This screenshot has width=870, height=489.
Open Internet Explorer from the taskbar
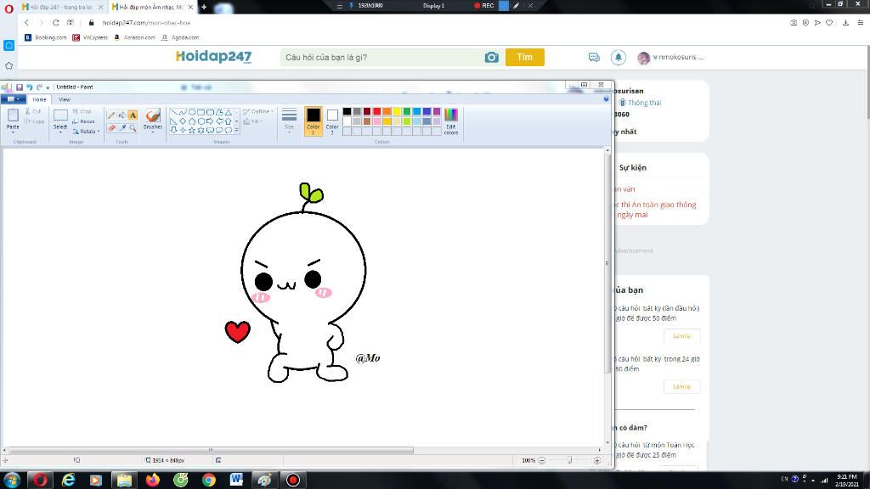coord(68,481)
